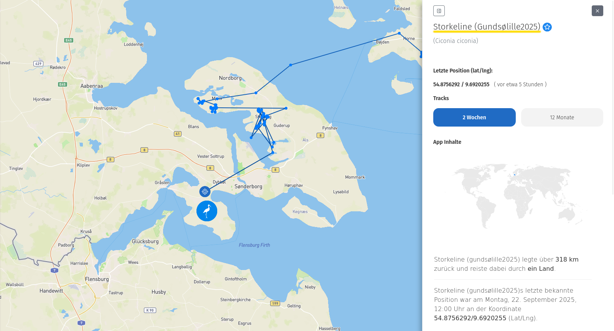The image size is (614, 331).
Task: Click the 41 road shield near Blans
Action: [x=177, y=134]
